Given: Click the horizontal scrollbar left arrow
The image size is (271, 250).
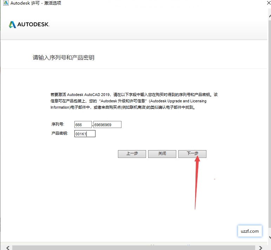Looking at the screenshot, I should (x=7, y=248).
